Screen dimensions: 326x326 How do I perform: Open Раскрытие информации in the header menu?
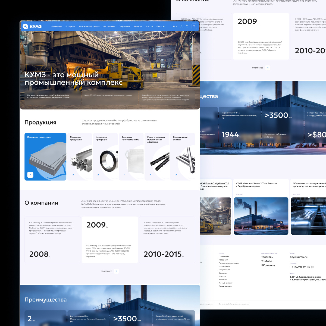coord(89,26)
